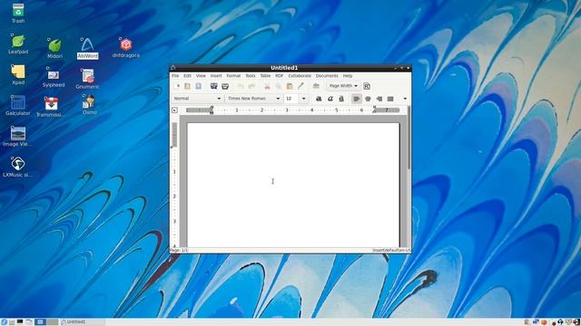The image size is (581, 326).
Task: Select the Leafpad desktop icon
Action: click(18, 44)
